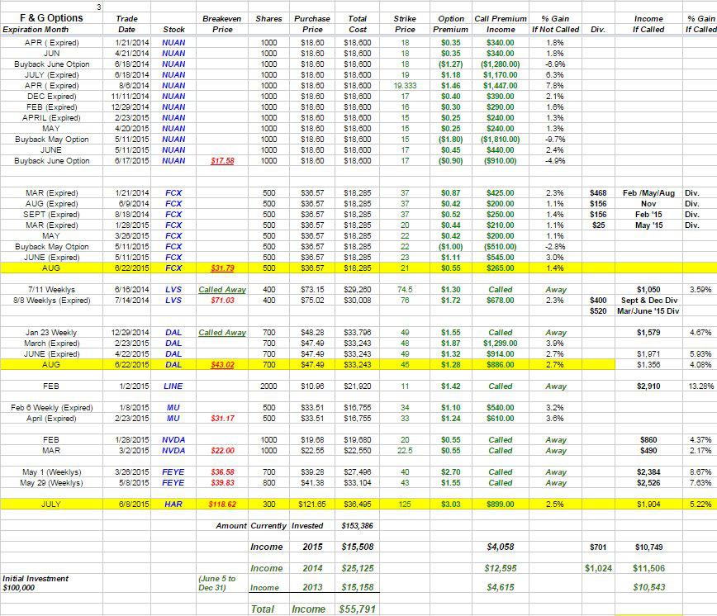Click the '$3.03' option premium cell
Image resolution: width=717 pixels, height=616 pixels.
(450, 504)
